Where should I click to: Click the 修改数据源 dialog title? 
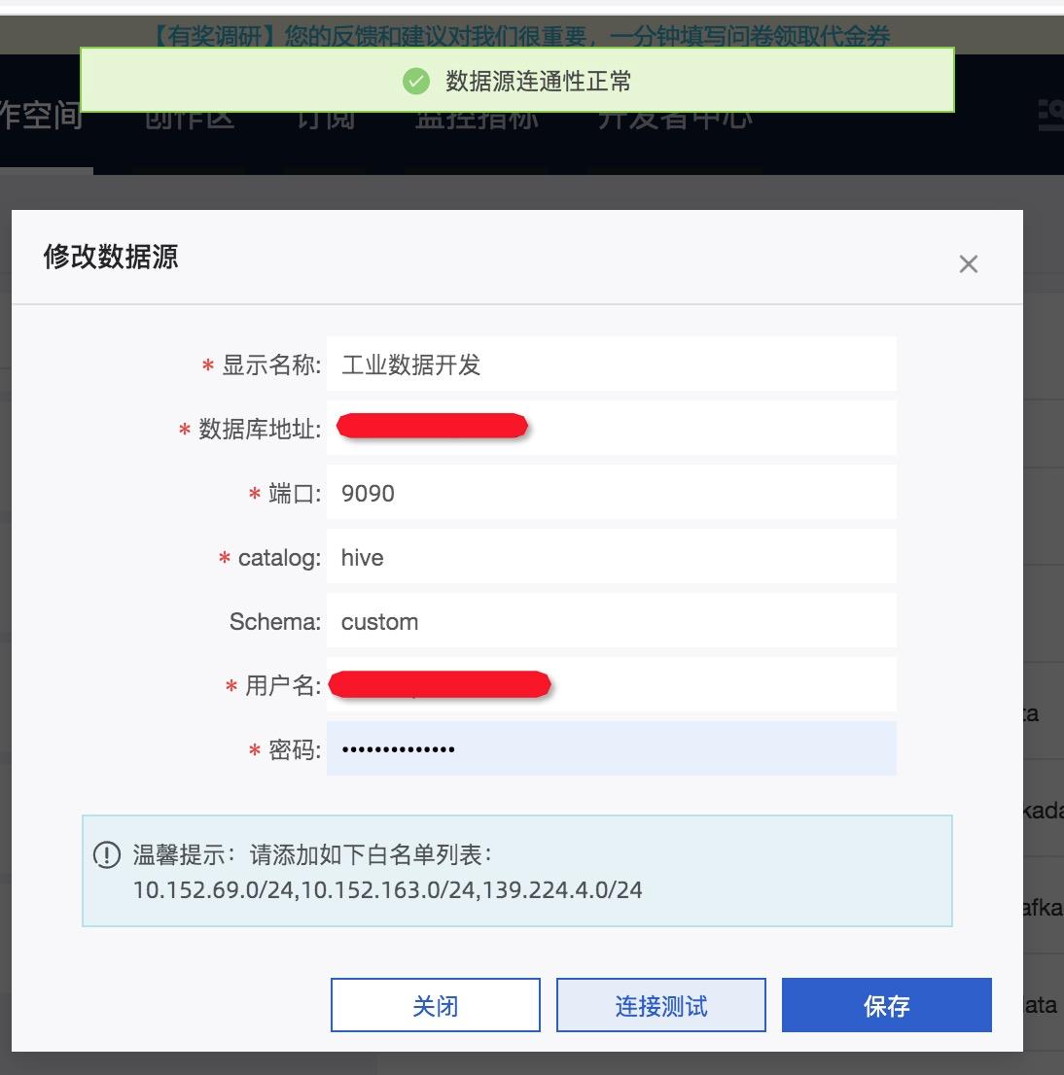(111, 257)
